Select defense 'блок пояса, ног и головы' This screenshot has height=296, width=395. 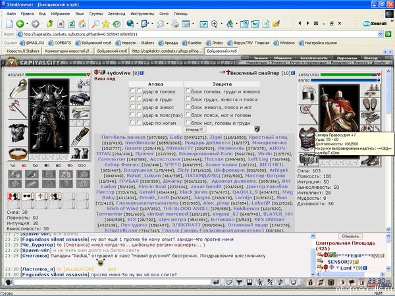(188, 115)
